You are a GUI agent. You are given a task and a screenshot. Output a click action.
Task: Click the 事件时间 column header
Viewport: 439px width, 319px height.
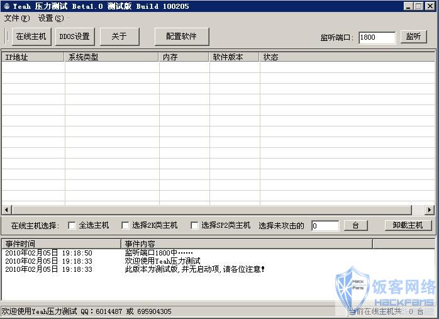61,243
